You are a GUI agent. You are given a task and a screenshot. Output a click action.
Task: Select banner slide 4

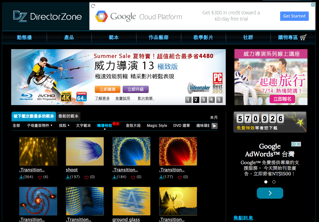pos(212,100)
